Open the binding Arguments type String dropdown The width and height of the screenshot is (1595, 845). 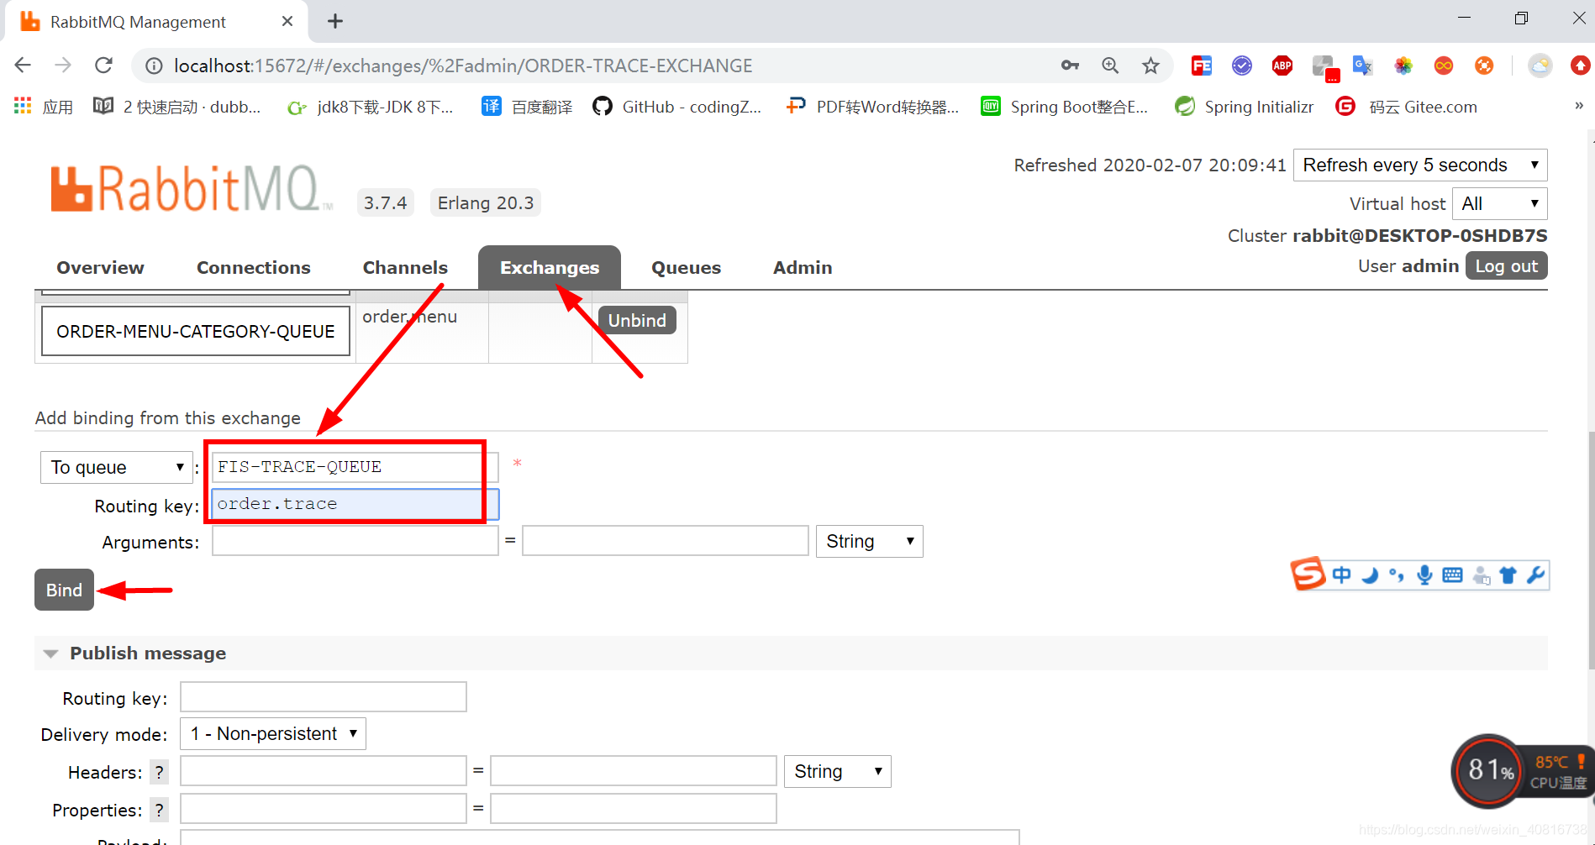[870, 542]
